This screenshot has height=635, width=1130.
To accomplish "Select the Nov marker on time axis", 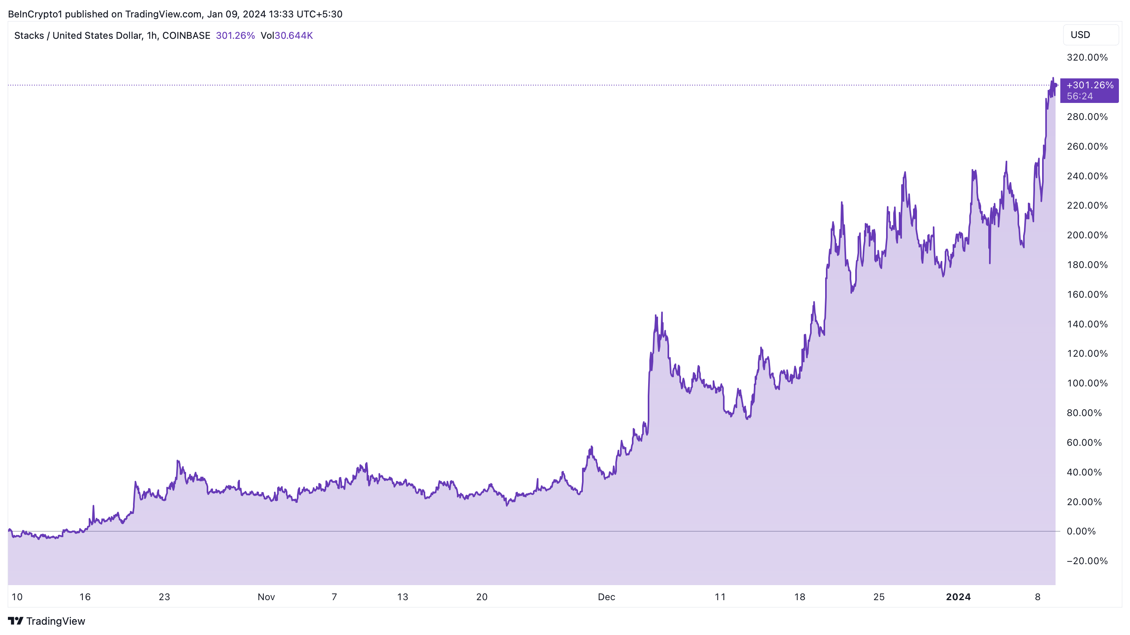I will tap(266, 597).
